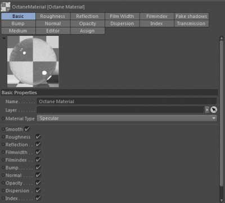The height and width of the screenshot is (203, 225).
Task: Click the keyframe dot next to Index
Action: click(3, 199)
